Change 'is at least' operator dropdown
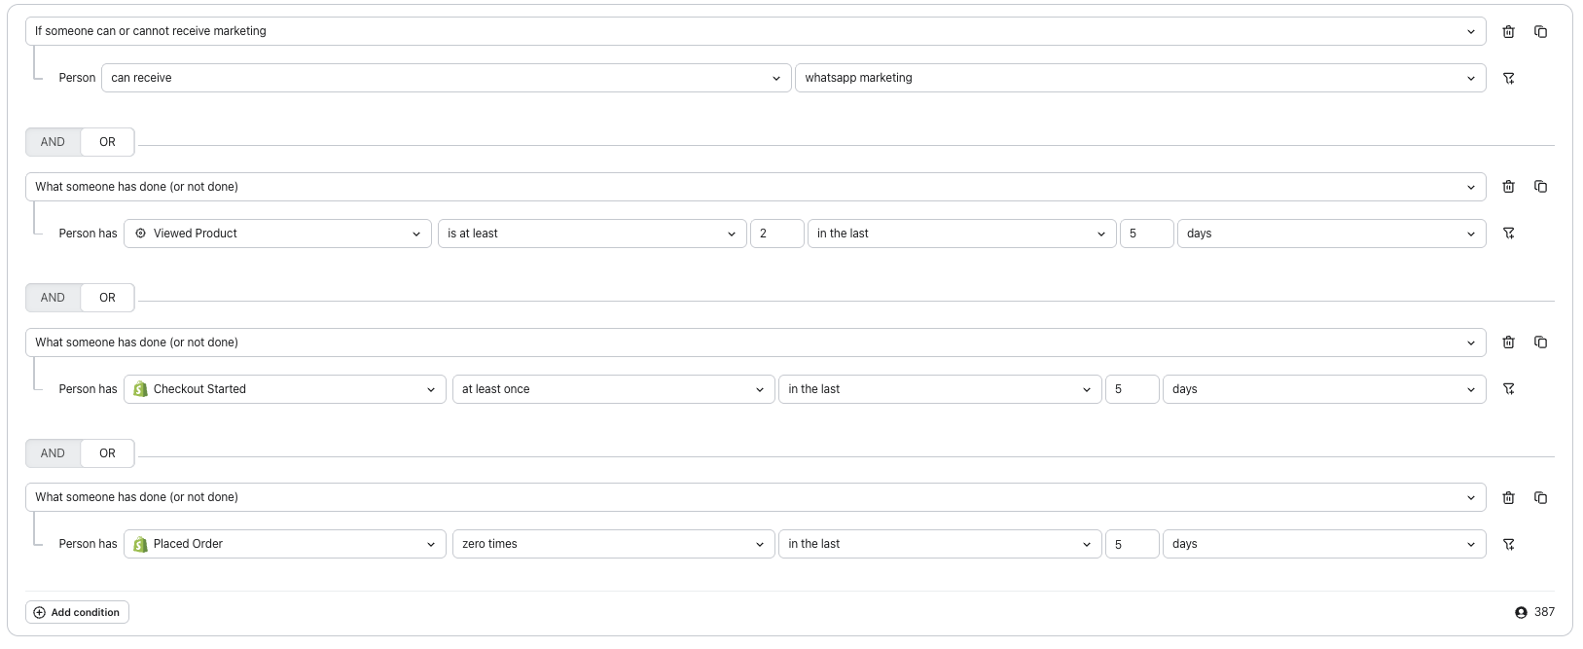The height and width of the screenshot is (649, 1583). pos(591,234)
